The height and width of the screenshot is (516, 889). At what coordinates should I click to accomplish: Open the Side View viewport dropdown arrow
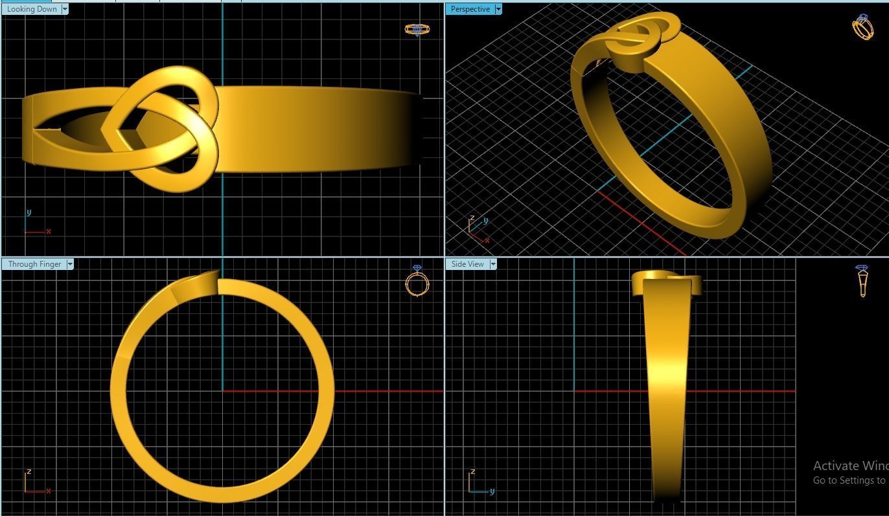(x=493, y=264)
